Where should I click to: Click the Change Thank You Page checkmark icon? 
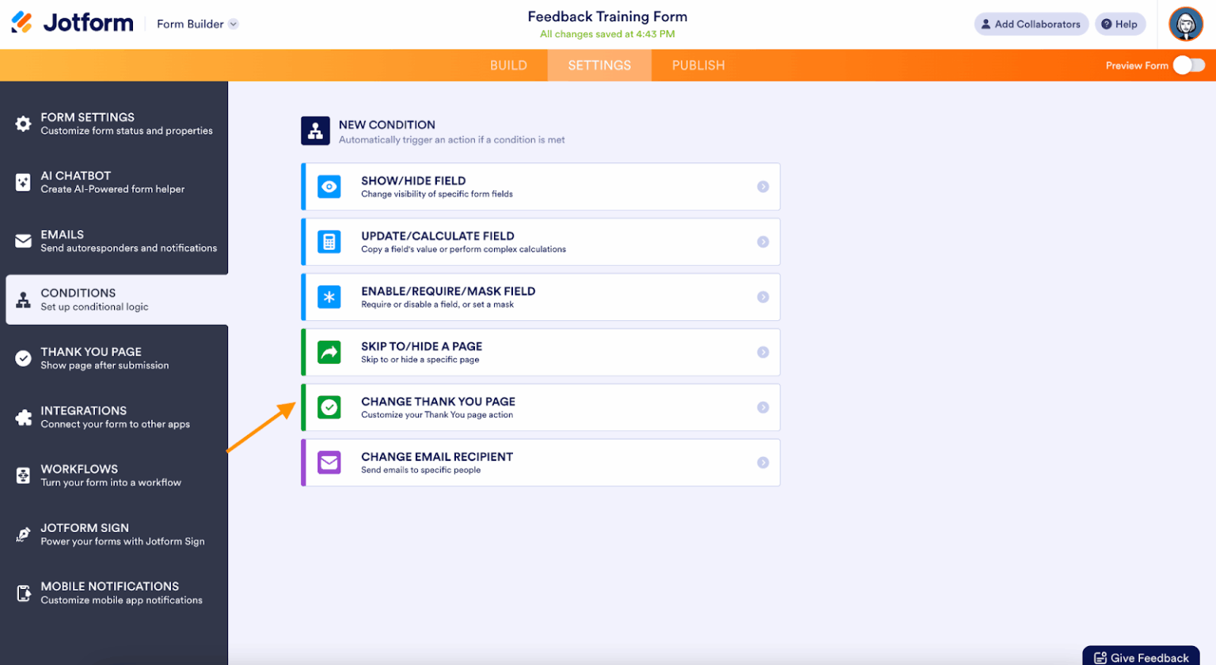329,407
